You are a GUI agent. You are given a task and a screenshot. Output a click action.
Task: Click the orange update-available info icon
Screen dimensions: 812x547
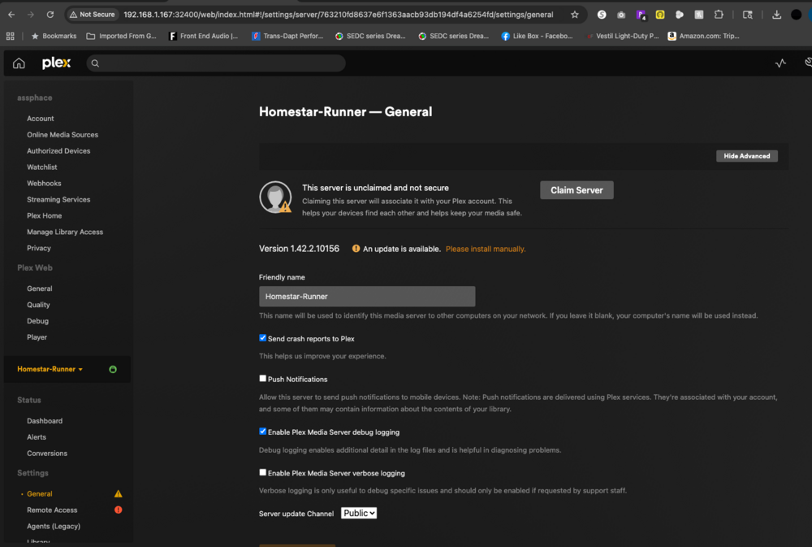[356, 249]
